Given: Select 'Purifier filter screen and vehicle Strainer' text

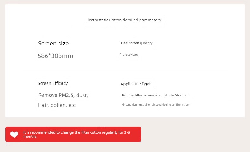Looking at the screenshot, I should (155, 95).
